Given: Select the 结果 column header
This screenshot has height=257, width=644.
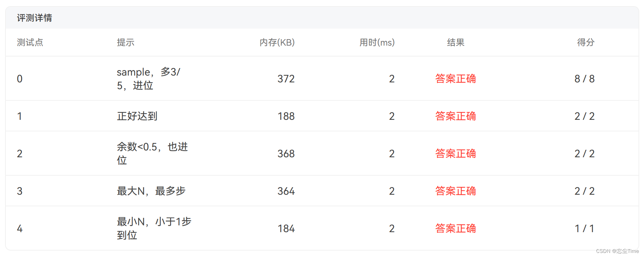Looking at the screenshot, I should 456,42.
